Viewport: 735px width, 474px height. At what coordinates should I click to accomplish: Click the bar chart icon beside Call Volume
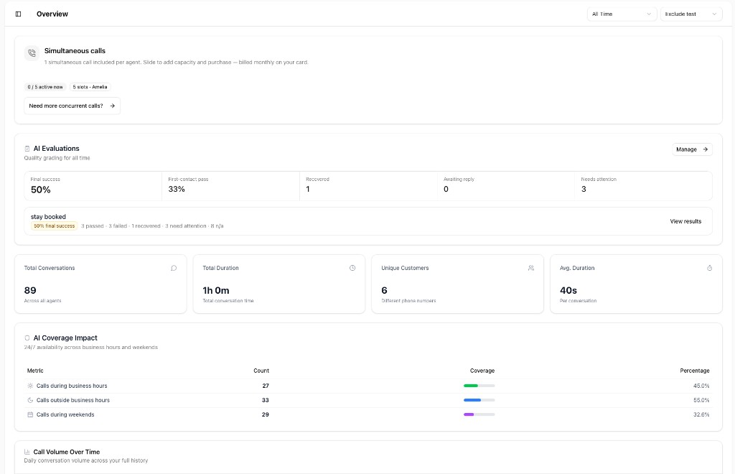pos(27,452)
